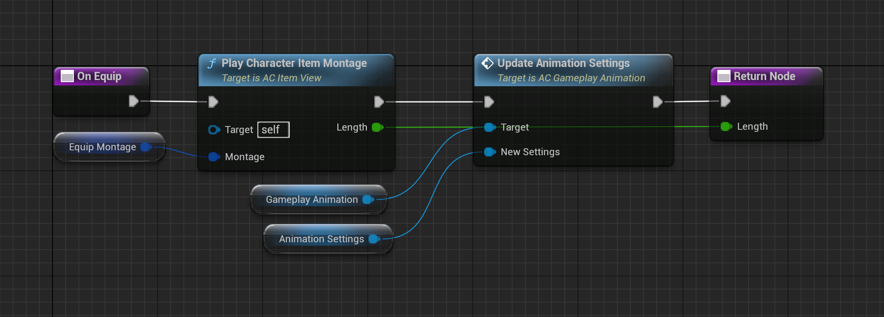Select the Equip Montage variable node

[109, 147]
